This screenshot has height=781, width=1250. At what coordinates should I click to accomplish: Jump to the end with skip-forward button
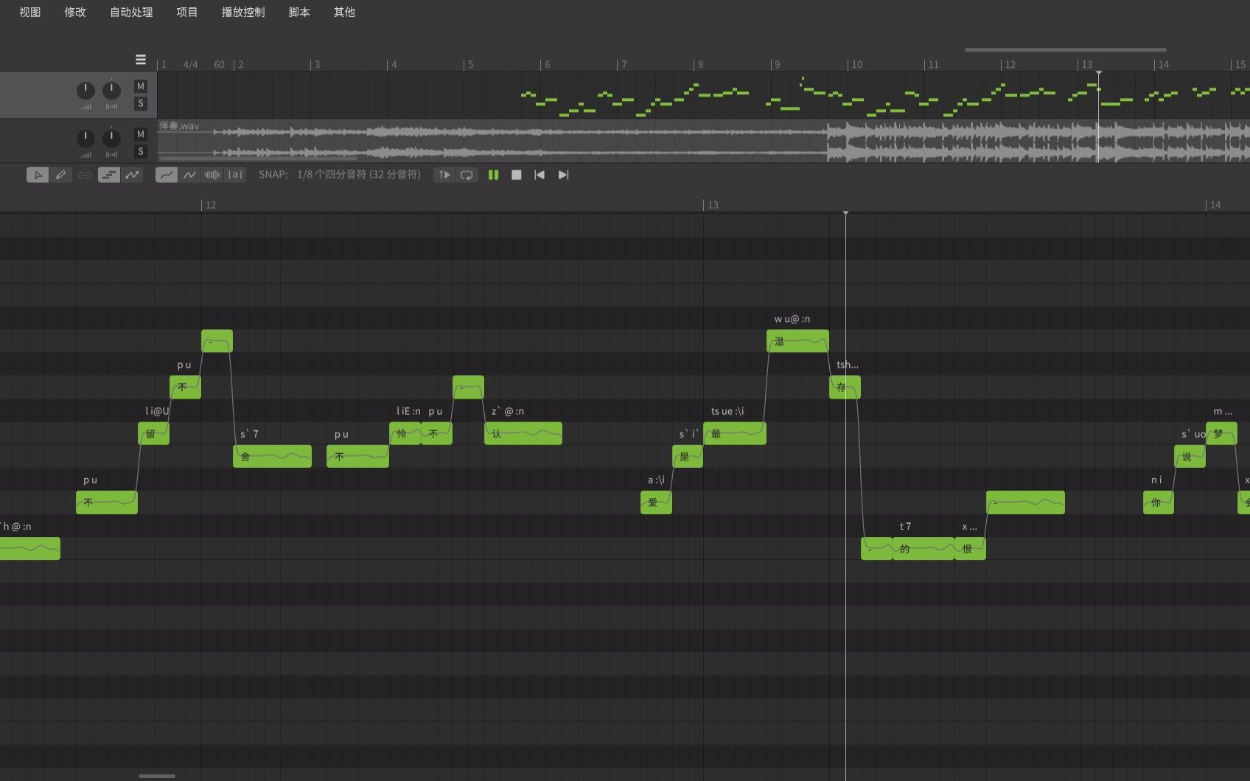point(563,175)
